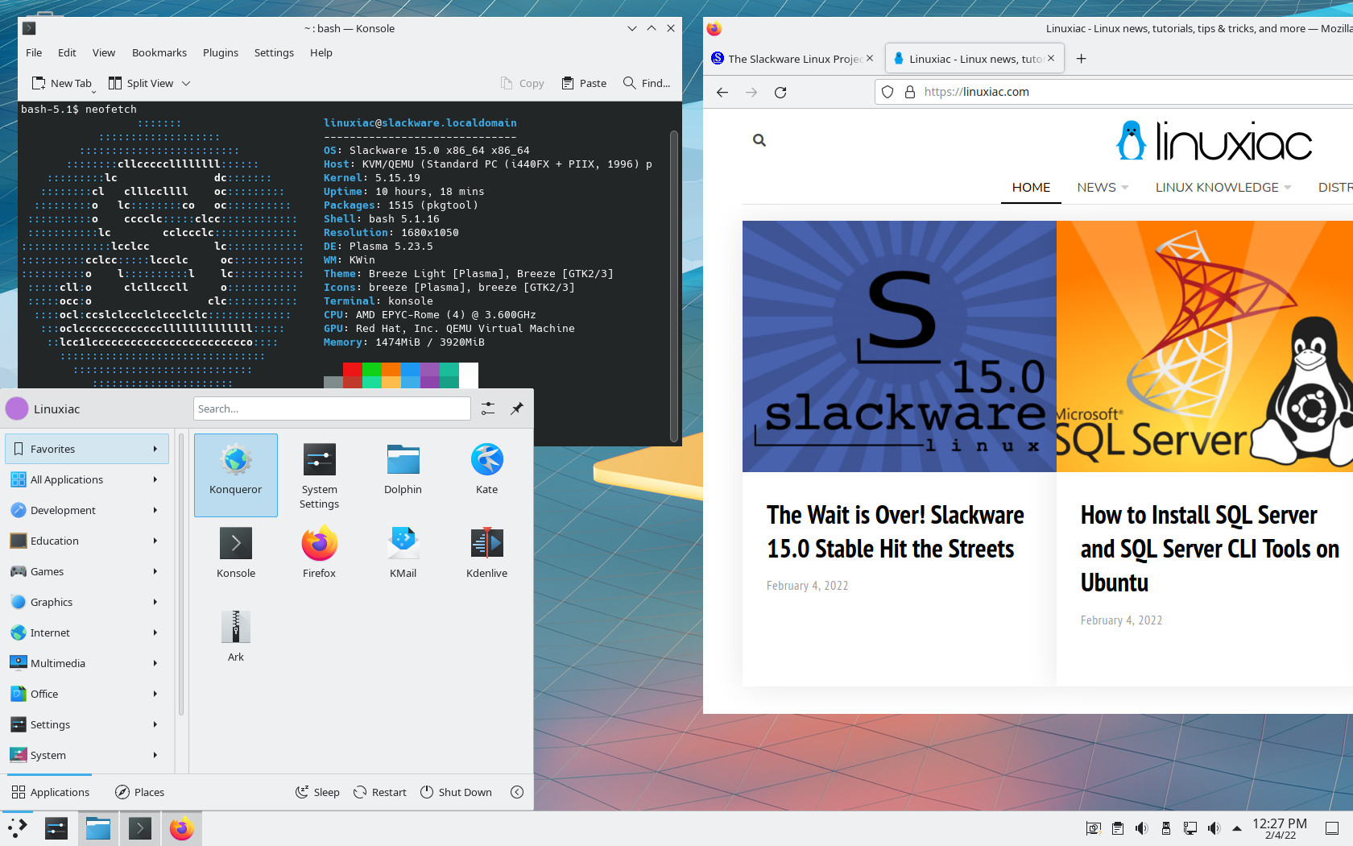1353x846 pixels.
Task: Open the Dolphin file manager in favorites
Action: [x=403, y=475]
